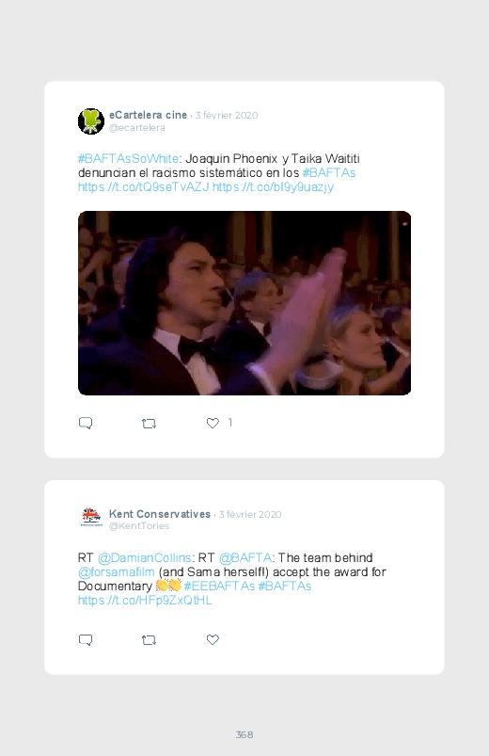Open the t.co/HFp9ZxQtHL link
The height and width of the screenshot is (756, 489).
(x=145, y=601)
